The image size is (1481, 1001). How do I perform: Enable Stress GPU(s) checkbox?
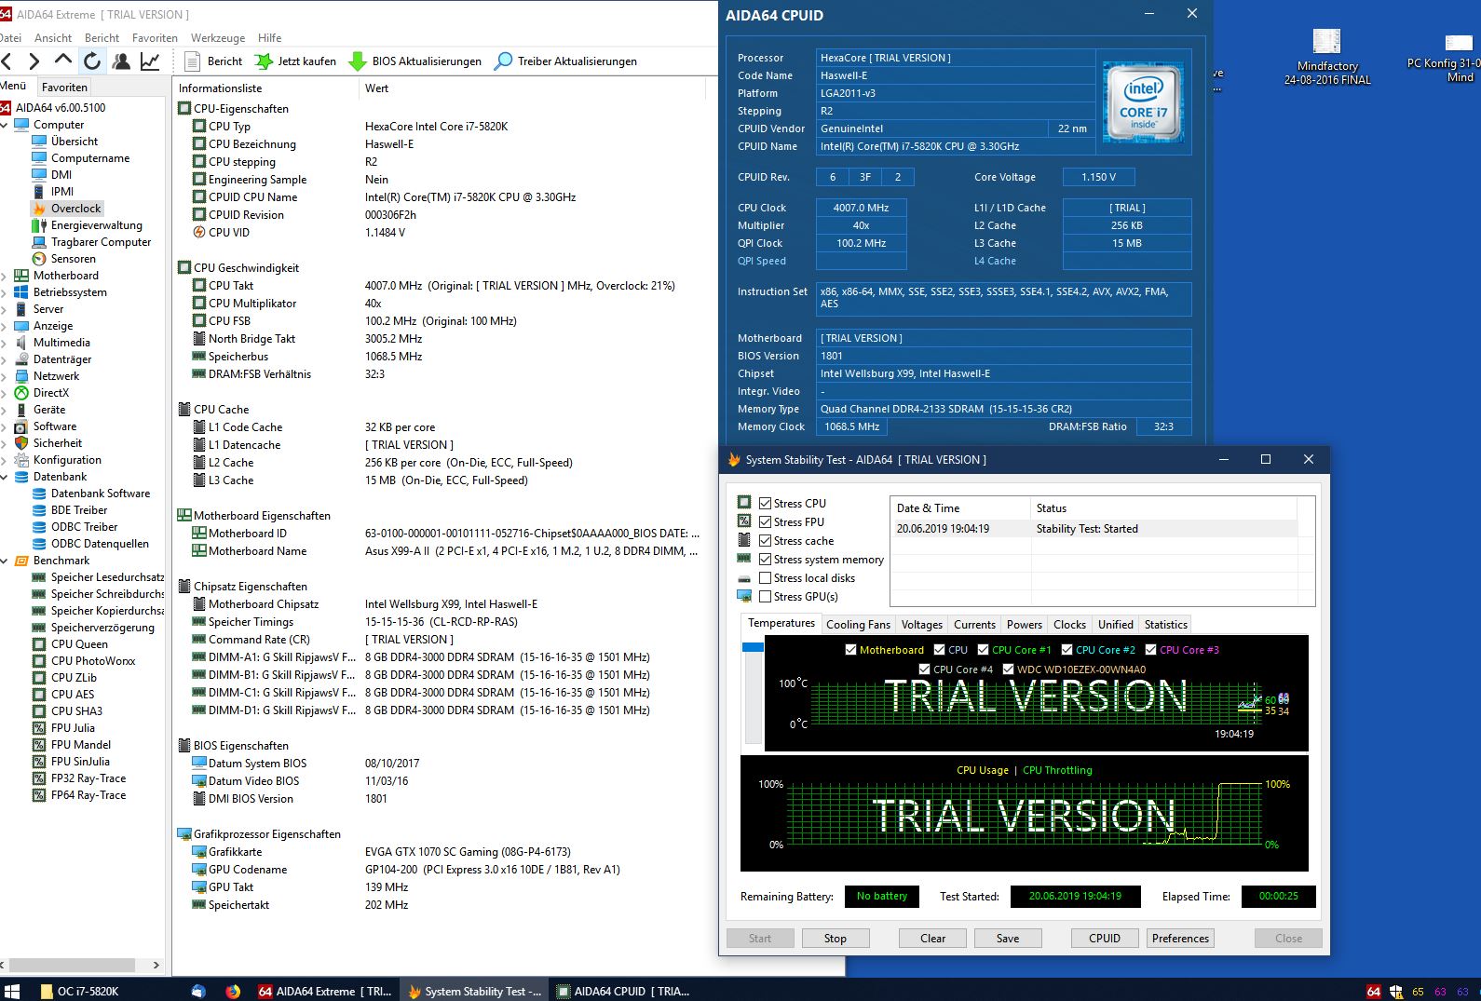(765, 596)
